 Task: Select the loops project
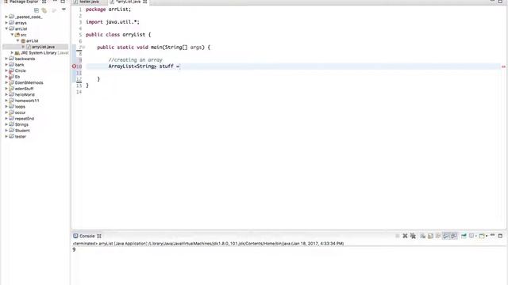20,107
